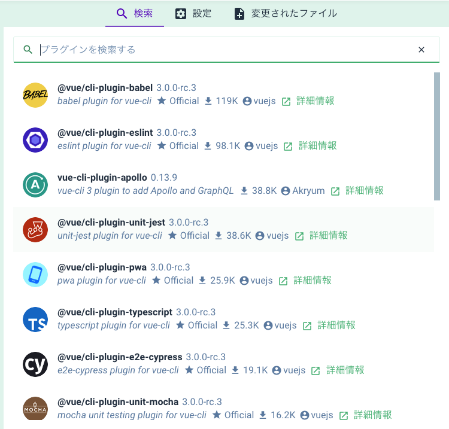Click the file-plus icon on 変更されたファイル tab
449x429 pixels.
(239, 14)
